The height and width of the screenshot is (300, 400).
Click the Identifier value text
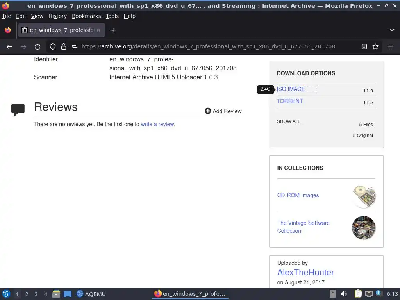[173, 64]
